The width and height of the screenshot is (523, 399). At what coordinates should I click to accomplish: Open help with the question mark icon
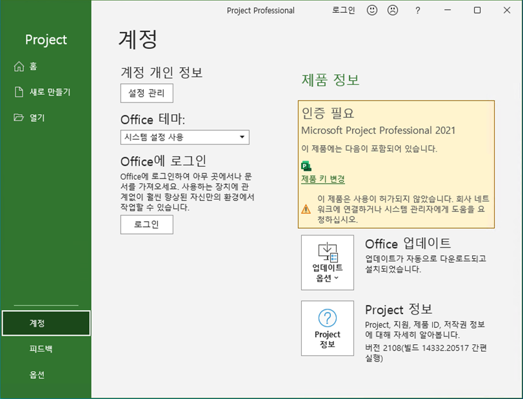pos(418,11)
